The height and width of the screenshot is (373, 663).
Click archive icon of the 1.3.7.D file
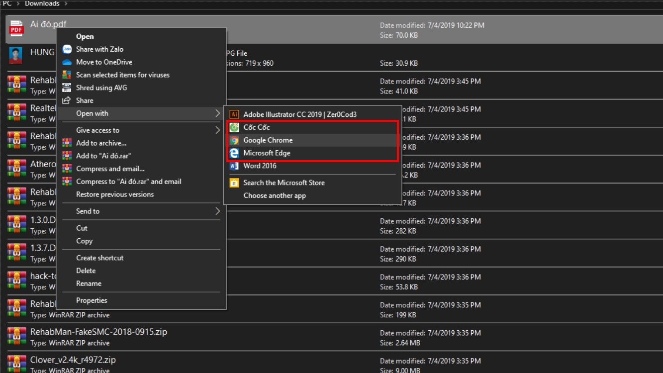[17, 252]
